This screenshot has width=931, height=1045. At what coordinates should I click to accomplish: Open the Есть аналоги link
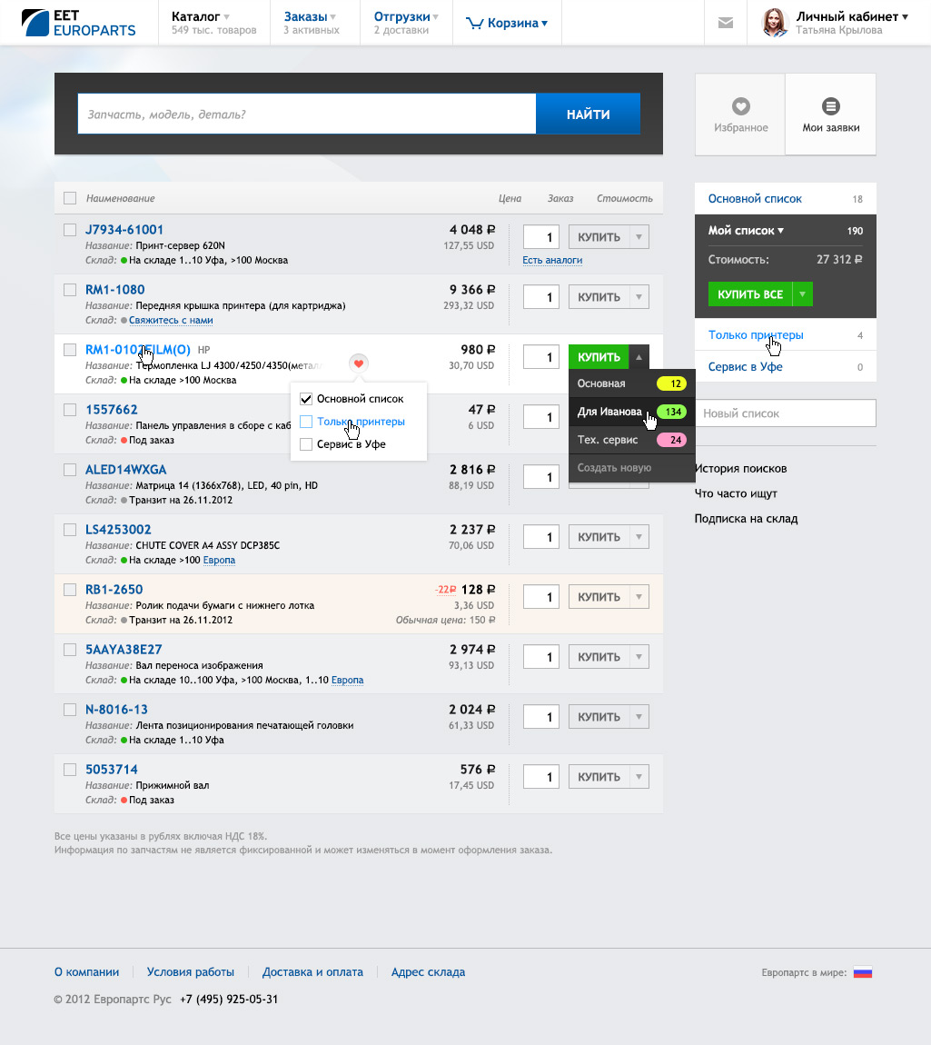coord(552,260)
